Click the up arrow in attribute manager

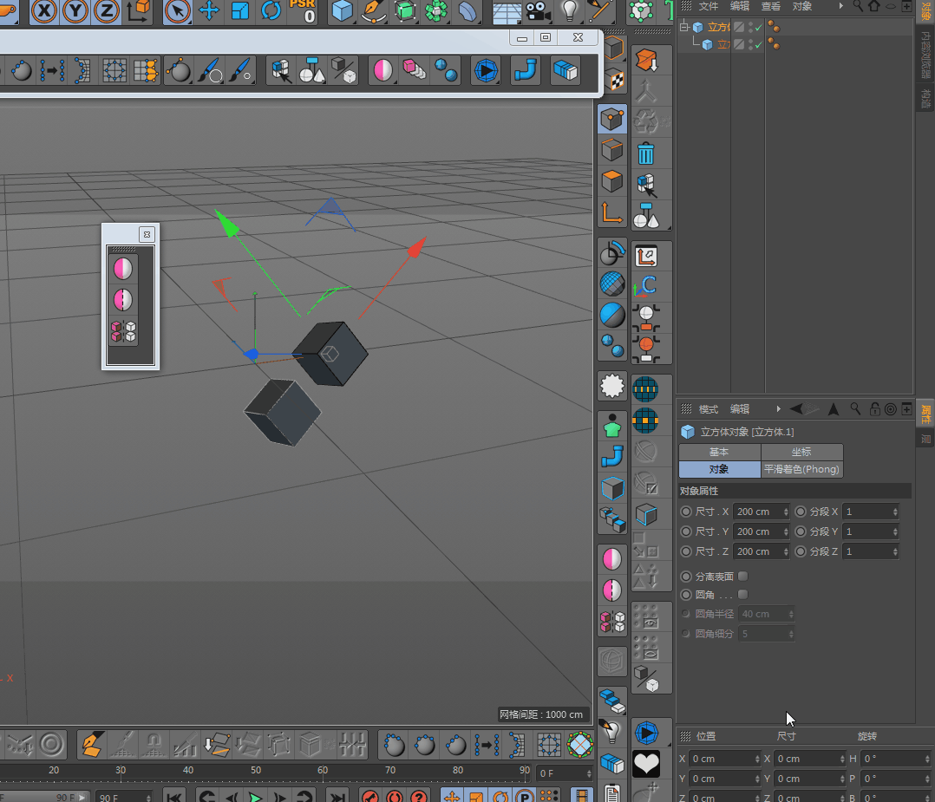coord(834,409)
